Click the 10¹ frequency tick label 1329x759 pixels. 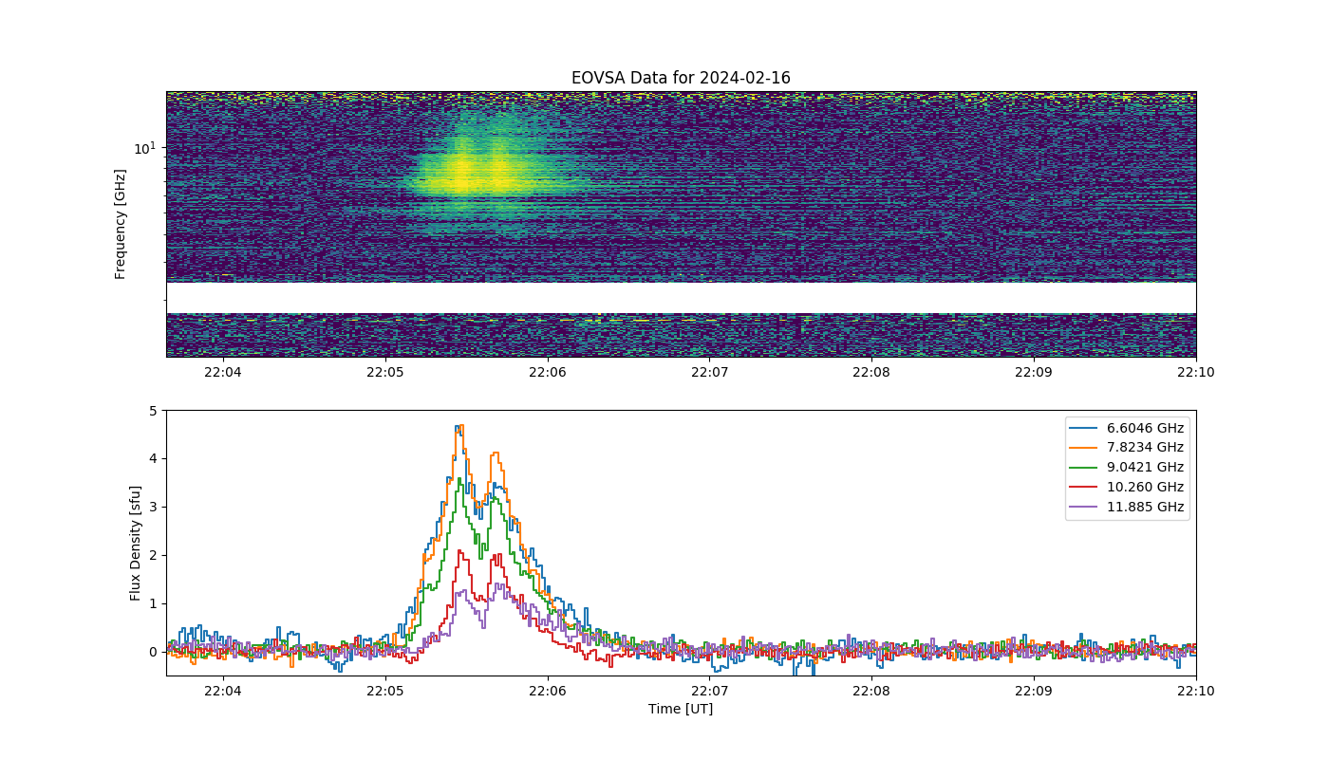point(144,148)
